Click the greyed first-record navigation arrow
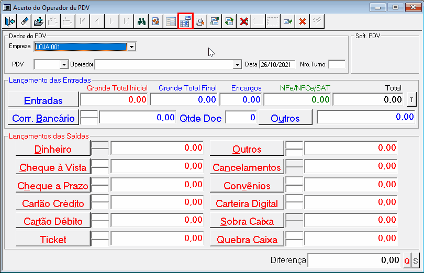Viewport: 424px width, 273px height. coord(83,21)
